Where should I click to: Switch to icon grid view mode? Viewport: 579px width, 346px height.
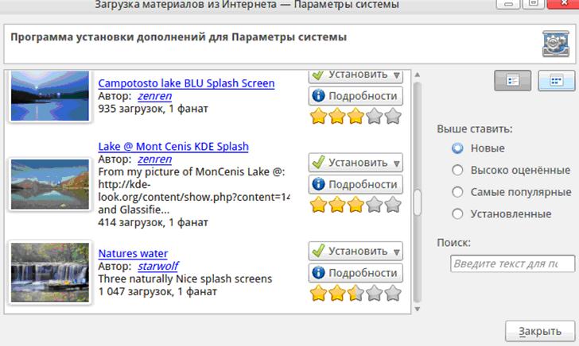[x=557, y=81]
